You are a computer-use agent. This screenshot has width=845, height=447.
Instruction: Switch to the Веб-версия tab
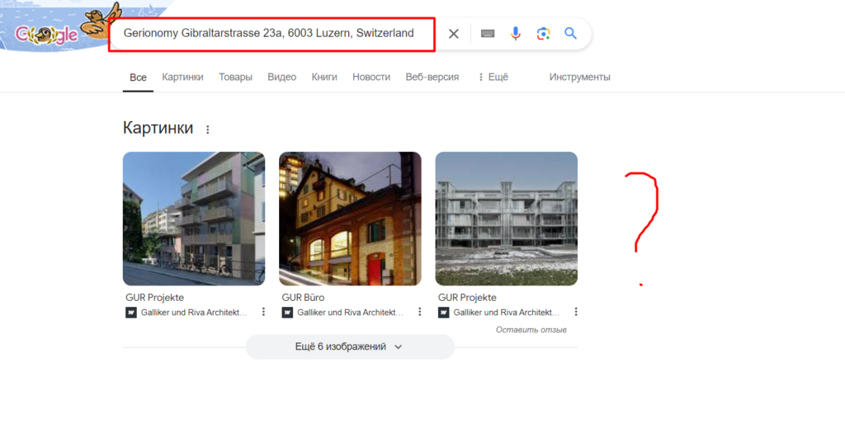[x=432, y=77]
